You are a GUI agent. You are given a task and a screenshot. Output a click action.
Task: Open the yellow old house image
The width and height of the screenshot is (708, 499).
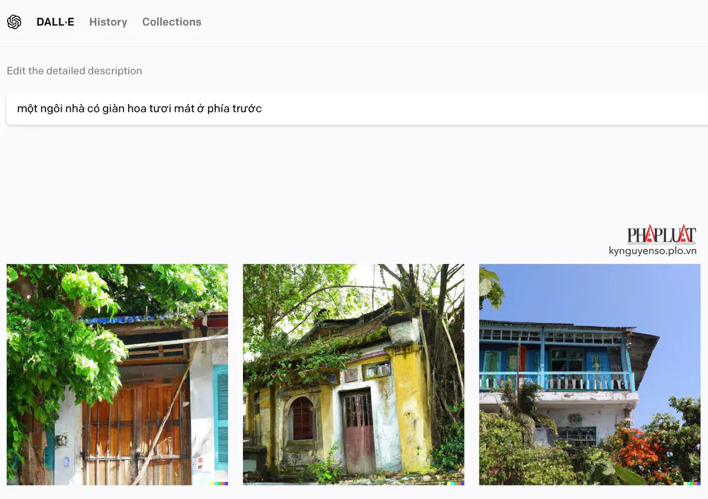(353, 374)
